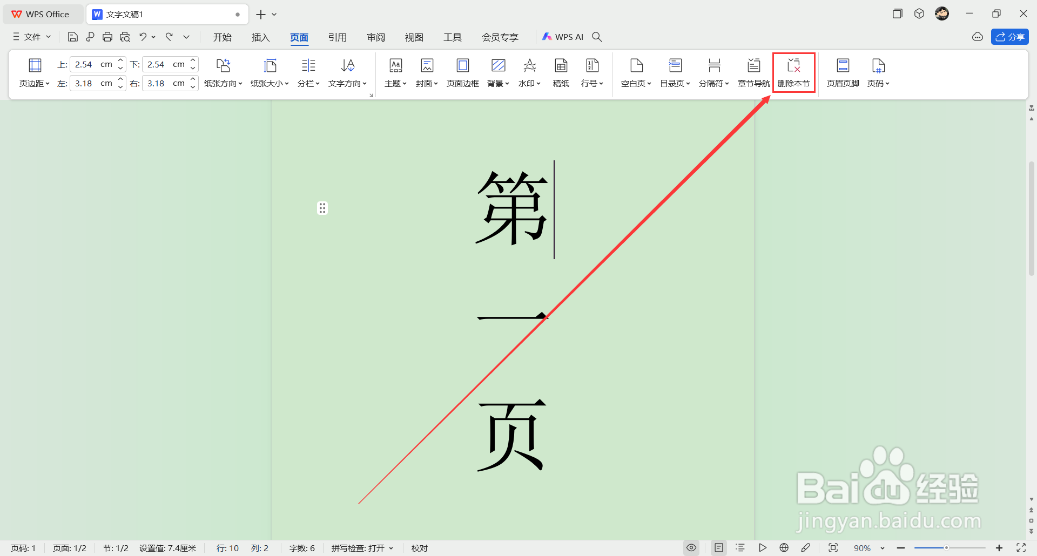The width and height of the screenshot is (1037, 556).
Task: Click Page Border (页面边框) button
Action: click(463, 73)
